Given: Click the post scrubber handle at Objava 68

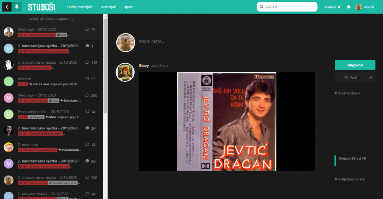Looking at the screenshot, I should 335,161.
